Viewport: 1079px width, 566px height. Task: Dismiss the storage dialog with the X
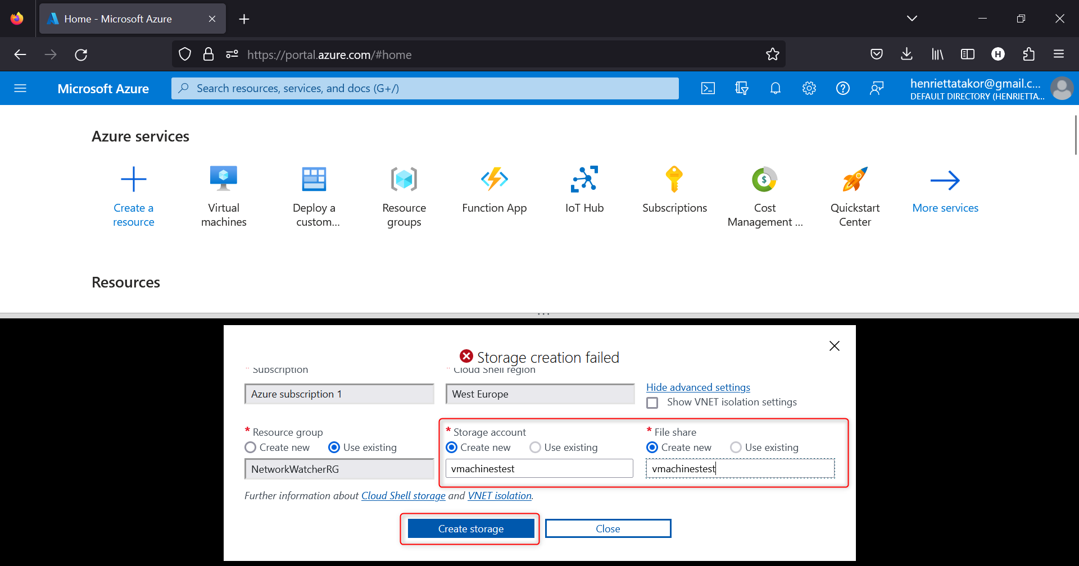pyautogui.click(x=835, y=346)
